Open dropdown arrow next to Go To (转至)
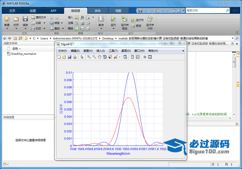Screen dimensions: 242x169 62,23
